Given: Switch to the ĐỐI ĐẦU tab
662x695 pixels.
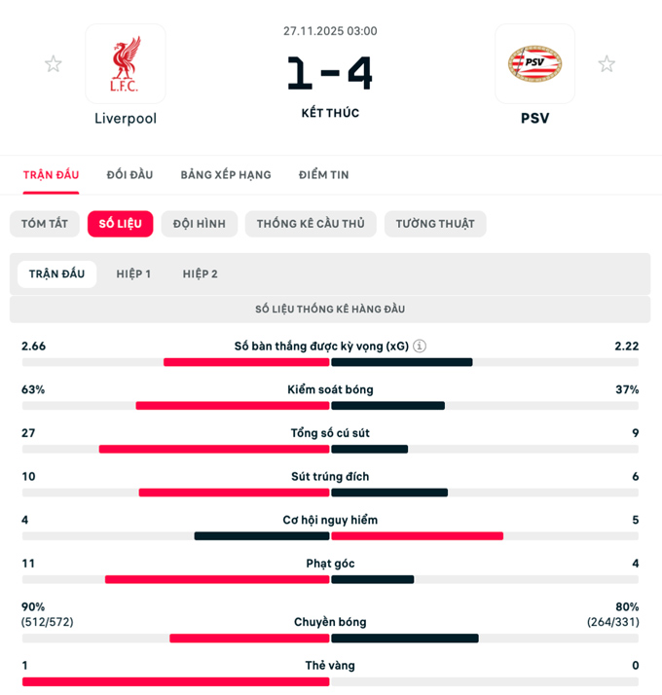Looking at the screenshot, I should (x=129, y=175).
